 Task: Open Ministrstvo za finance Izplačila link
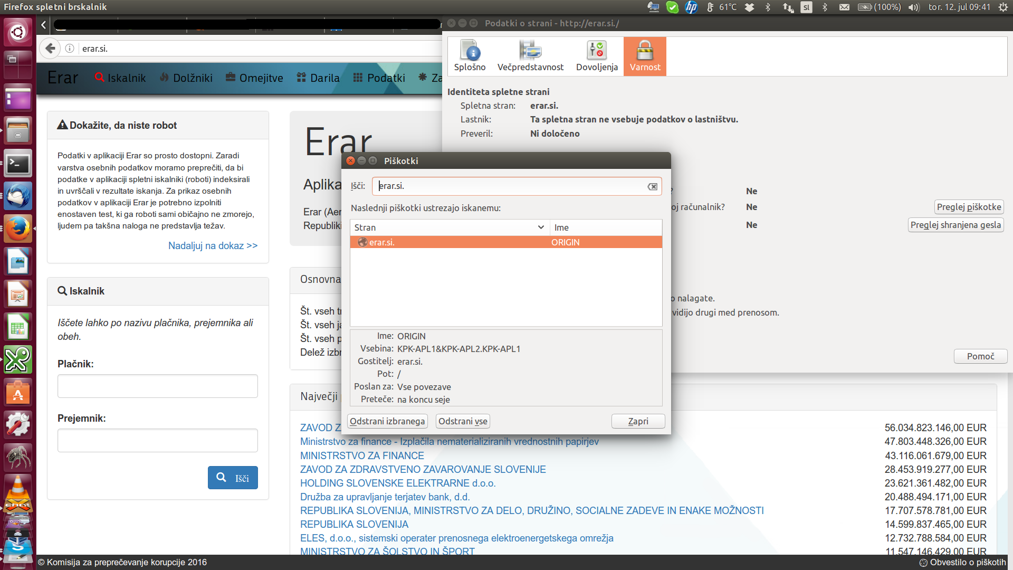click(450, 442)
